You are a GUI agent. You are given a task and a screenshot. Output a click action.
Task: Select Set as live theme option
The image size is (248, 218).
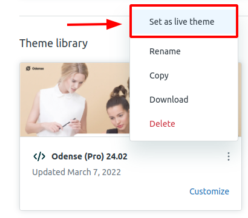184,22
